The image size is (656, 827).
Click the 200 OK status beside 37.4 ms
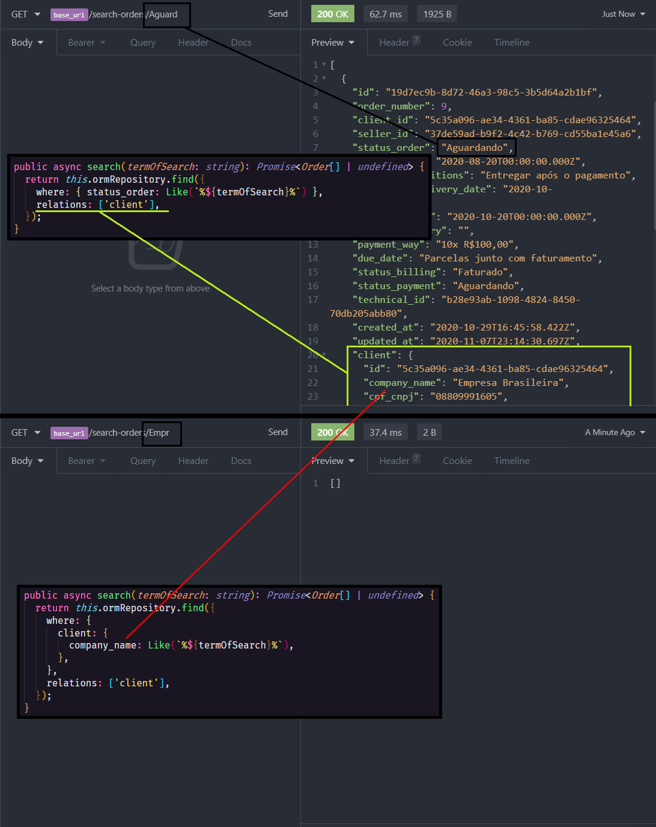[333, 432]
